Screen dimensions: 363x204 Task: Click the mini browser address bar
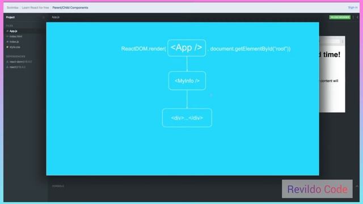(x=330, y=41)
